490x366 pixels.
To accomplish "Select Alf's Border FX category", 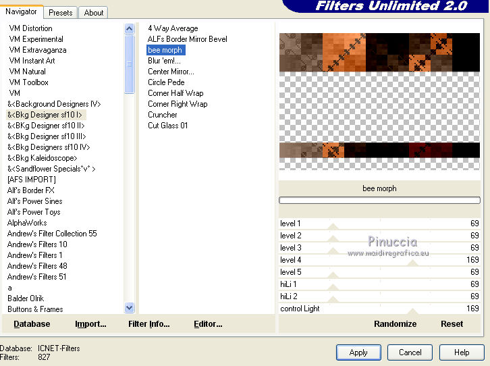I will click(30, 190).
